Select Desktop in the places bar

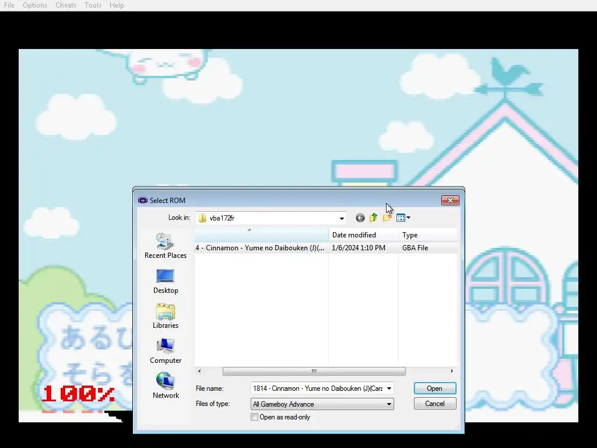point(166,281)
